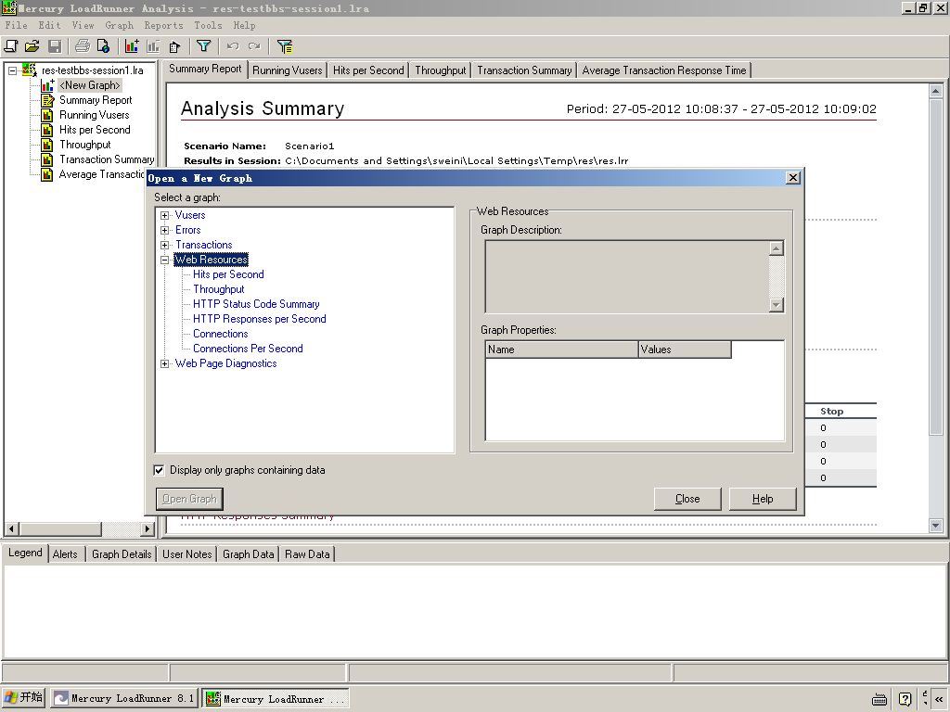This screenshot has width=950, height=712.
Task: Click the Transaction Summary icon in the session tree
Action: [x=47, y=159]
